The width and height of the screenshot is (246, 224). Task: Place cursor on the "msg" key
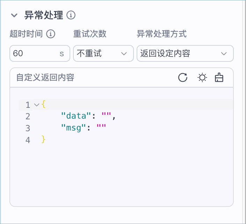73,128
